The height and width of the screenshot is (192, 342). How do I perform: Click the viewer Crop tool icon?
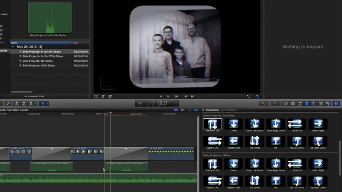click(x=103, y=96)
